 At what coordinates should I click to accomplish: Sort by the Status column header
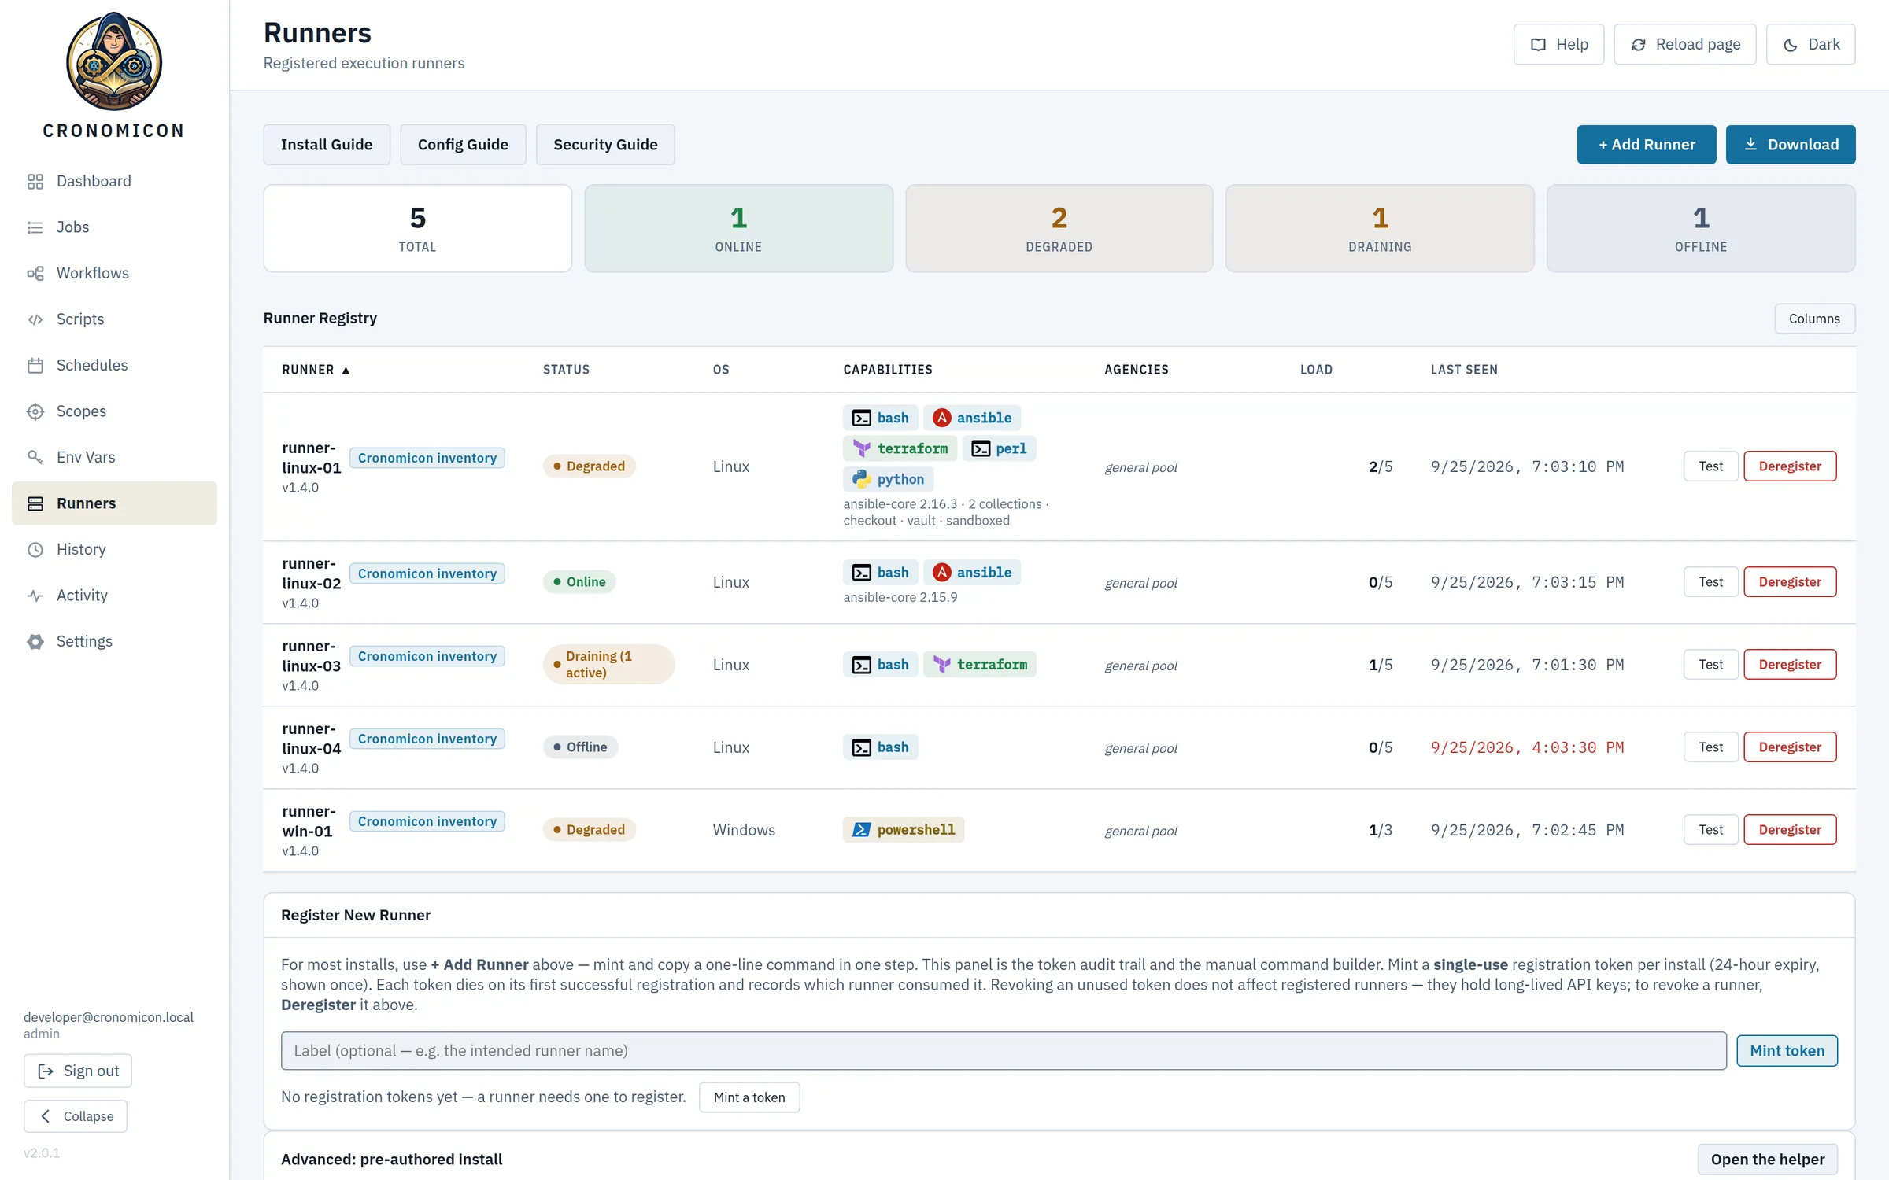pyautogui.click(x=566, y=370)
